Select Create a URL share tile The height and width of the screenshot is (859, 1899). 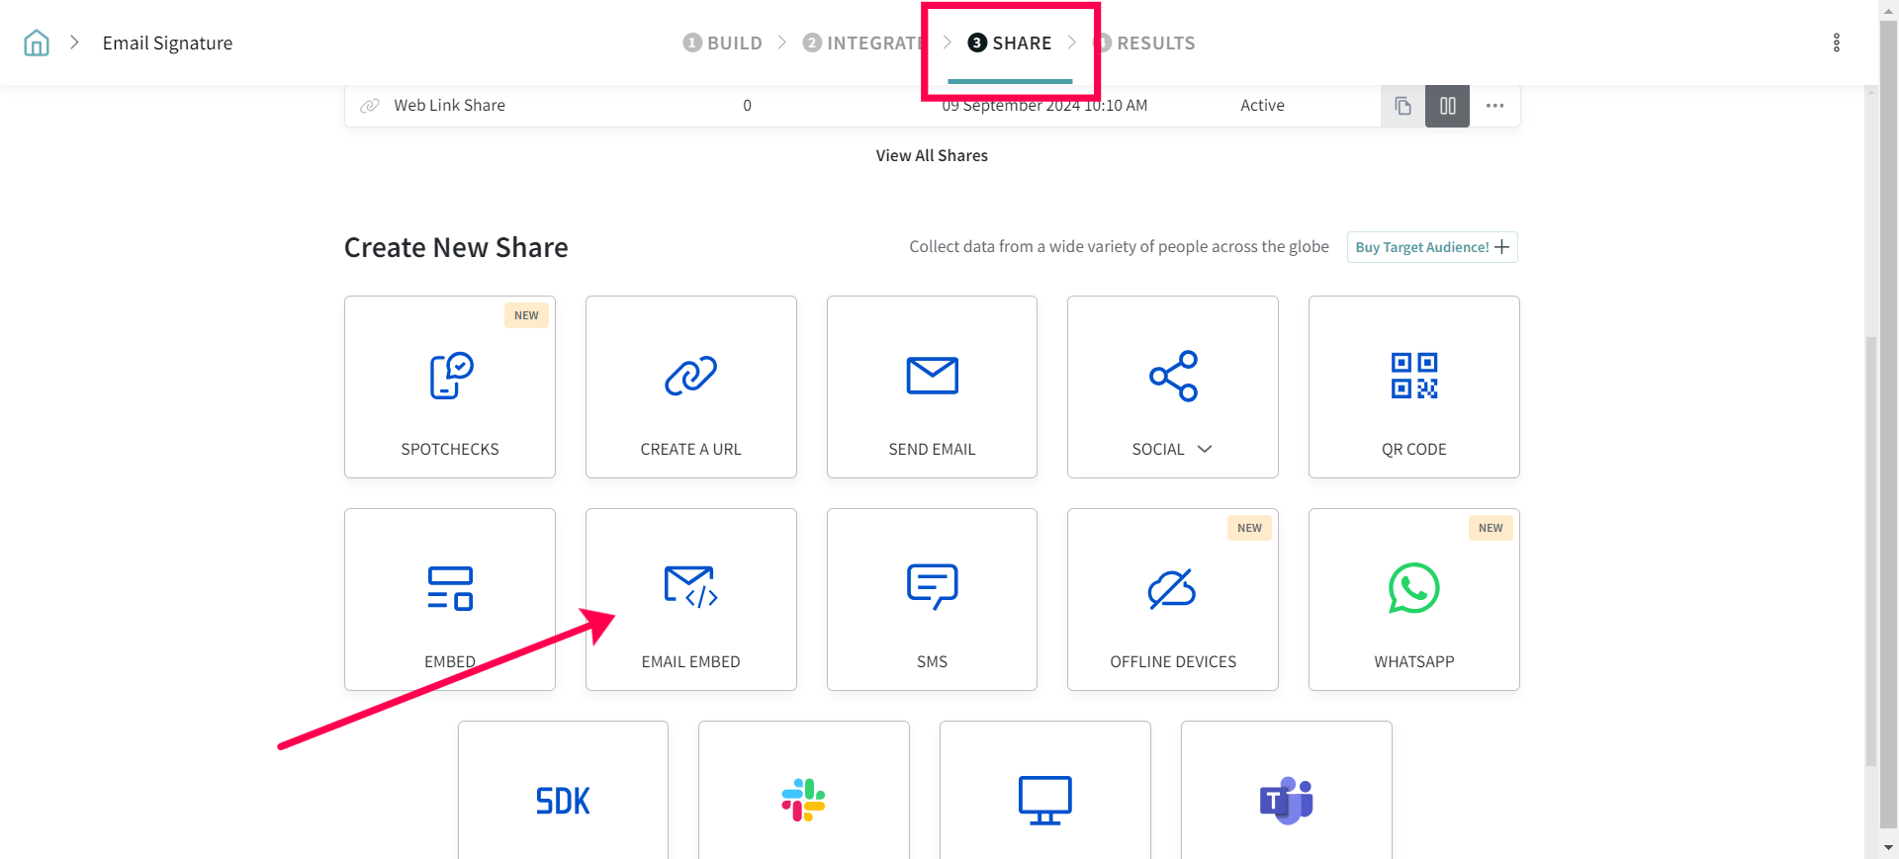click(x=690, y=387)
